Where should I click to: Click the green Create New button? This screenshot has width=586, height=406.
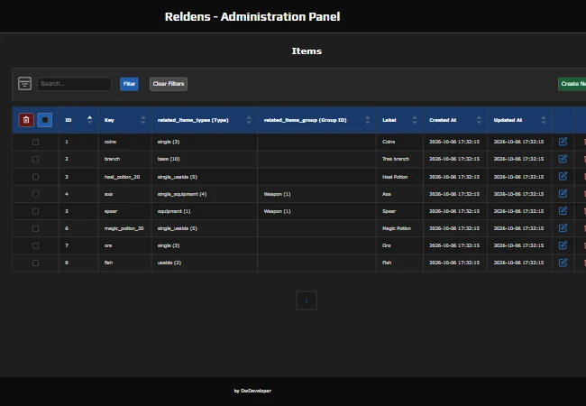click(x=572, y=84)
